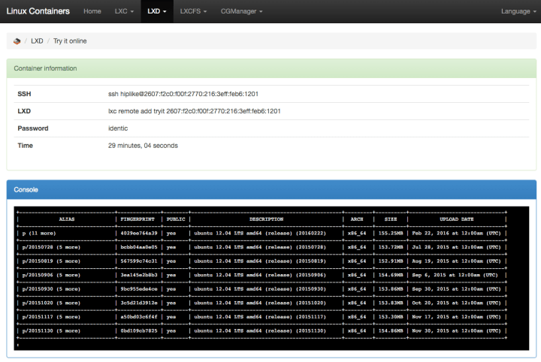
Task: Click fingerprint 9bc955ede4ce
Action: pos(139,289)
